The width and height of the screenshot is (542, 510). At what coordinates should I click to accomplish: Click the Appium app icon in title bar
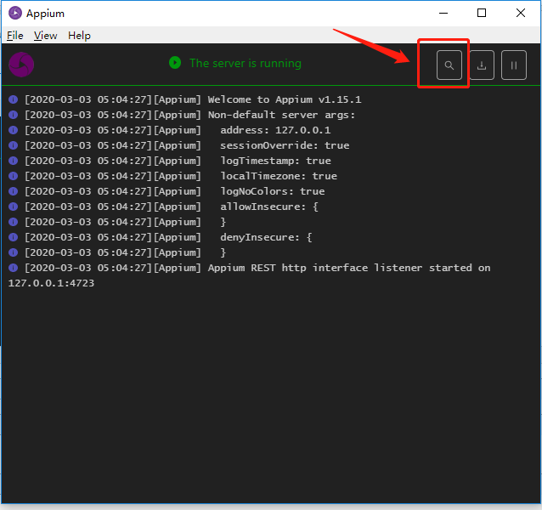click(15, 13)
